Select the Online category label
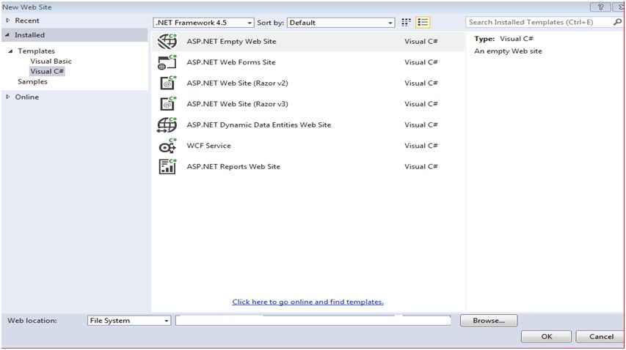The width and height of the screenshot is (626, 350). 26,97
